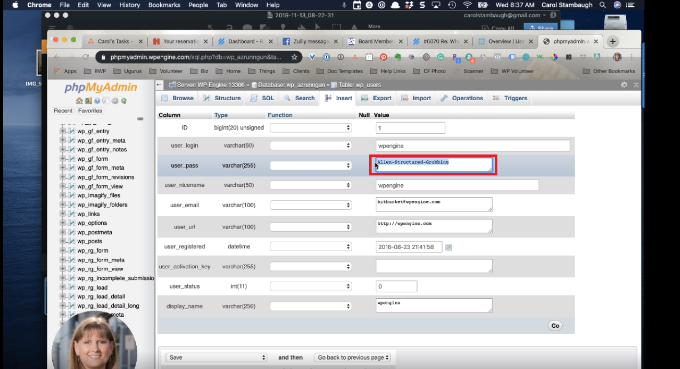This screenshot has width=680, height=369.
Task: Click the Chrome profile avatar
Action: (617, 57)
